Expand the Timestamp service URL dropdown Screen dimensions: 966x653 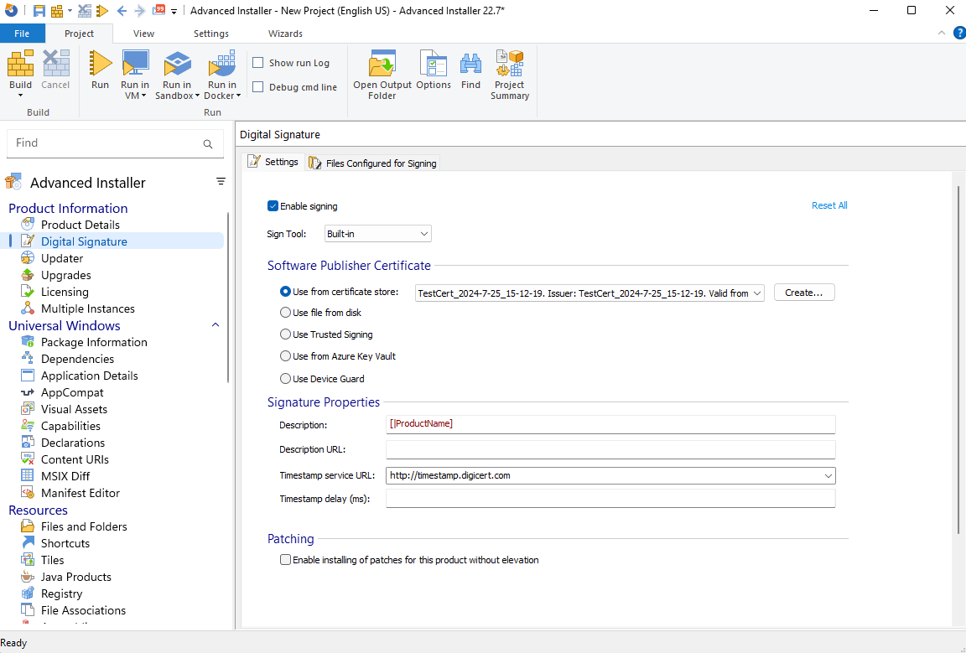click(828, 475)
